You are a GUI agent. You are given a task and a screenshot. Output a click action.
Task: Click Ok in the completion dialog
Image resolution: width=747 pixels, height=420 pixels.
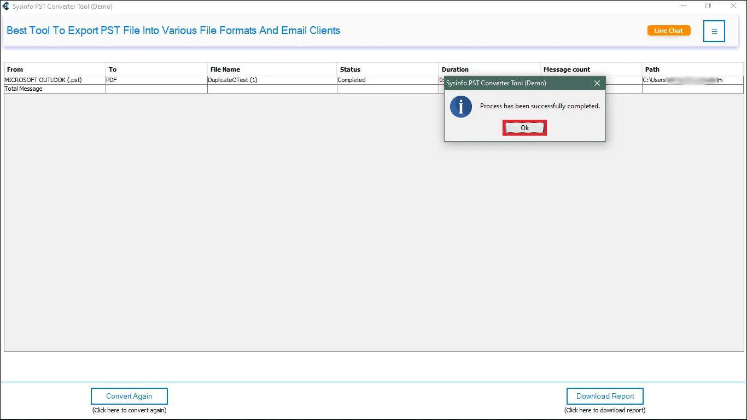click(524, 127)
